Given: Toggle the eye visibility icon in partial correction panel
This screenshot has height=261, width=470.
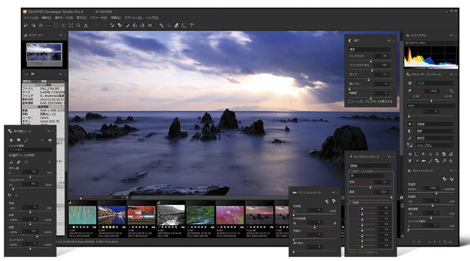Looking at the screenshot, I should coord(10,195).
